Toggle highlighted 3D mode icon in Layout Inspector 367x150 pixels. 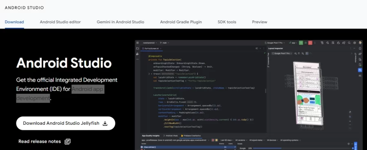click(307, 53)
